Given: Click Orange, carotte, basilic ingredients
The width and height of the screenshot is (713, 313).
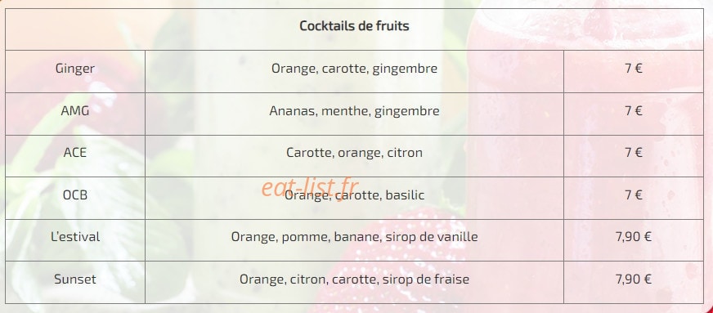Looking at the screenshot, I should [x=354, y=195].
